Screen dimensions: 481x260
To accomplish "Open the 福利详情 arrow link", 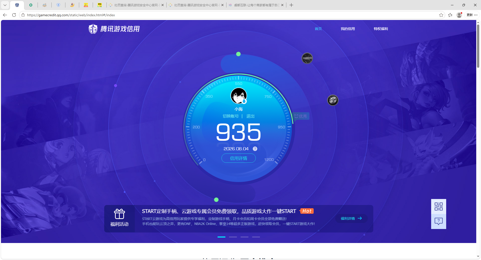I will pos(351,218).
